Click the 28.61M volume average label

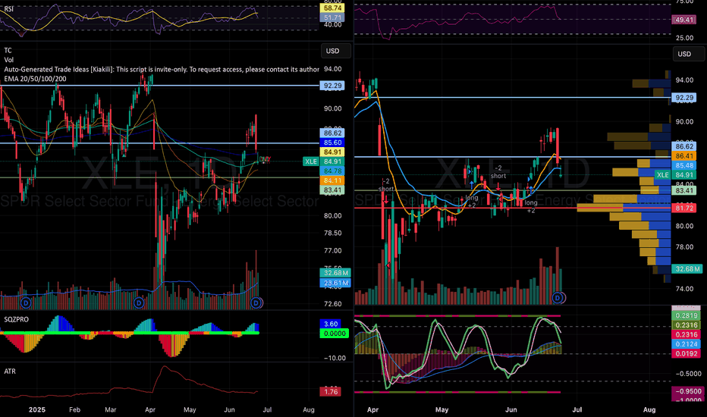coord(335,283)
